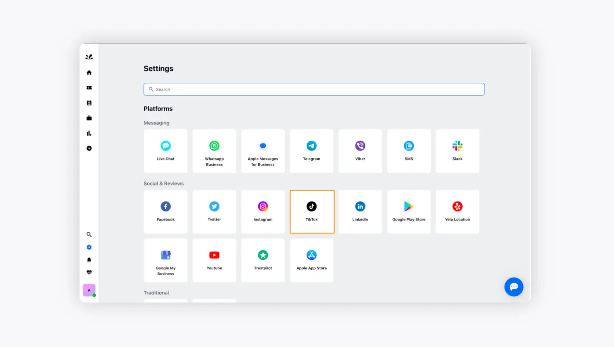Click the Settings search field
Screen dimensions: 614x347
pos(314,89)
